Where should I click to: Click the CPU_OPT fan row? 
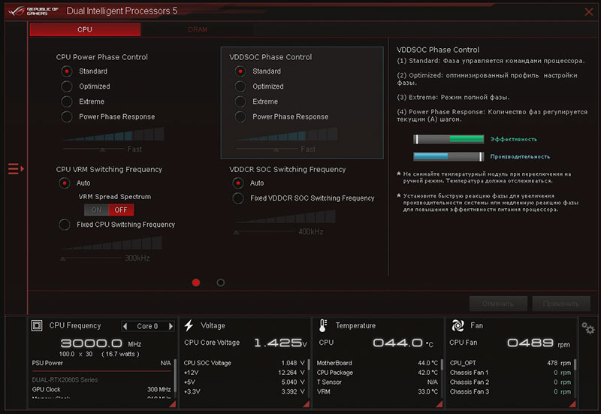[x=510, y=363]
